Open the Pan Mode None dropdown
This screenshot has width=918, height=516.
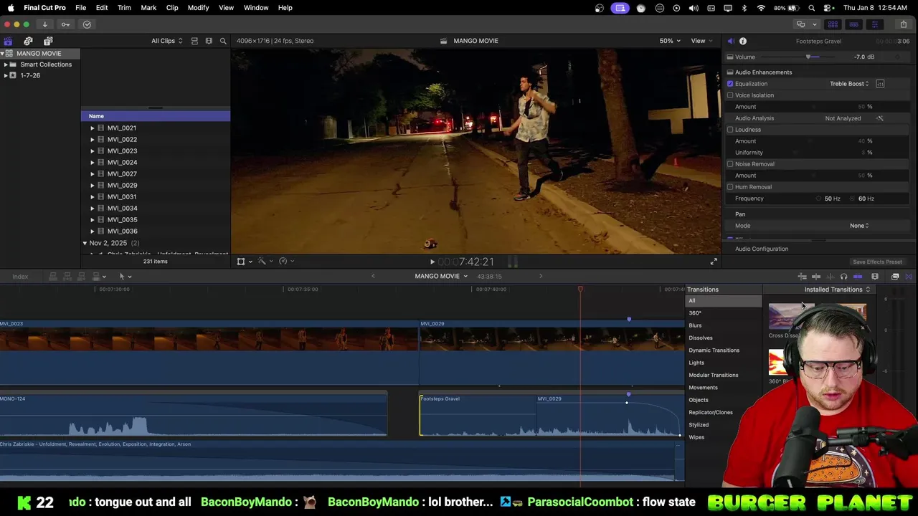pos(859,226)
